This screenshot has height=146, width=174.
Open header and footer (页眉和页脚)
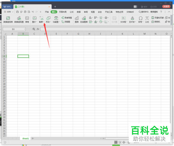(158, 18)
